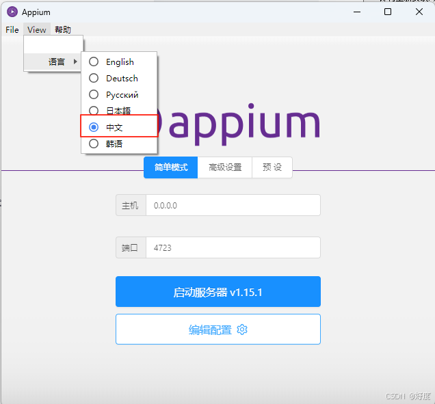Click the Appium logo icon in title bar
Image resolution: width=435 pixels, height=404 pixels.
(12, 12)
